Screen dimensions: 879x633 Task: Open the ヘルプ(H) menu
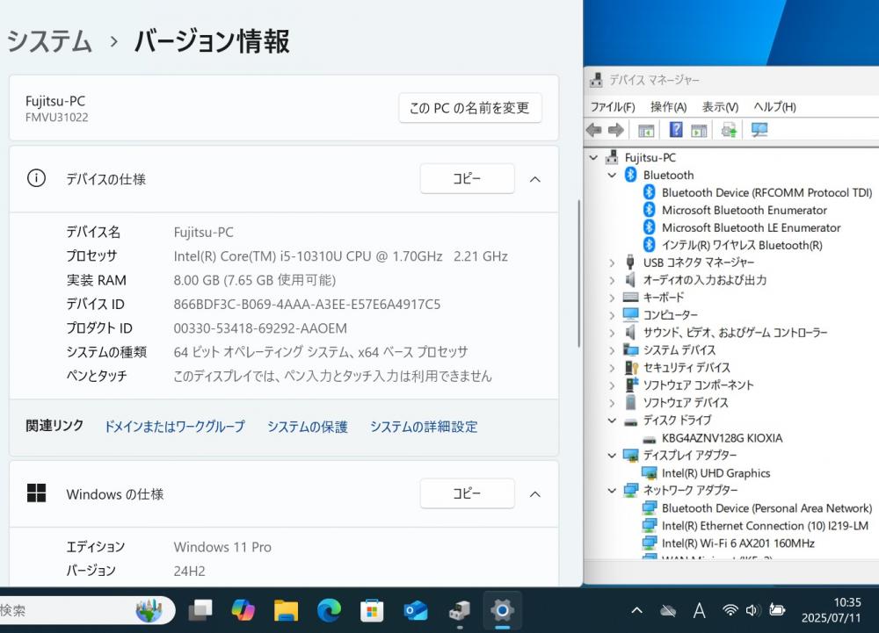click(x=774, y=107)
